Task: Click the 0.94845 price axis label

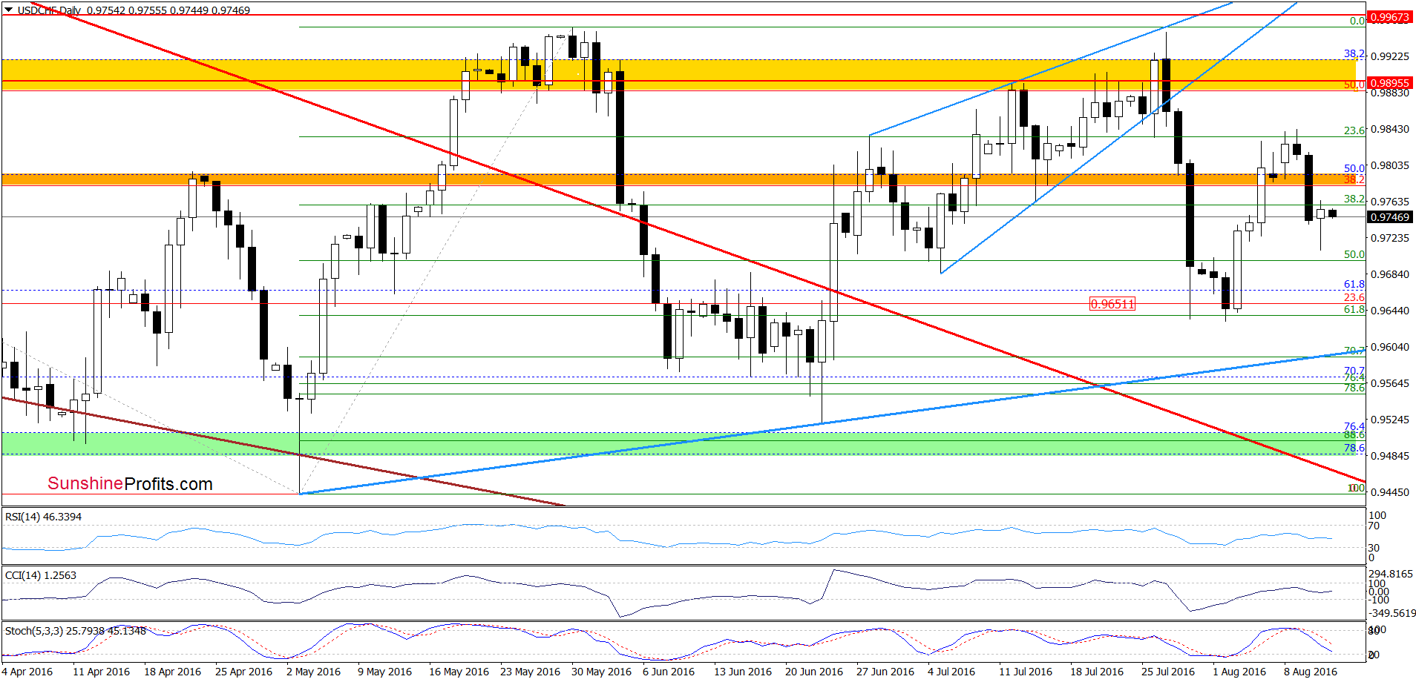Action: click(x=1389, y=456)
